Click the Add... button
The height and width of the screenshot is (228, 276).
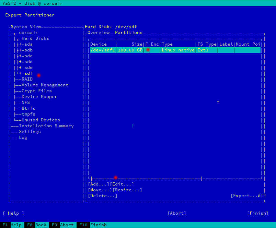pyautogui.click(x=99, y=184)
